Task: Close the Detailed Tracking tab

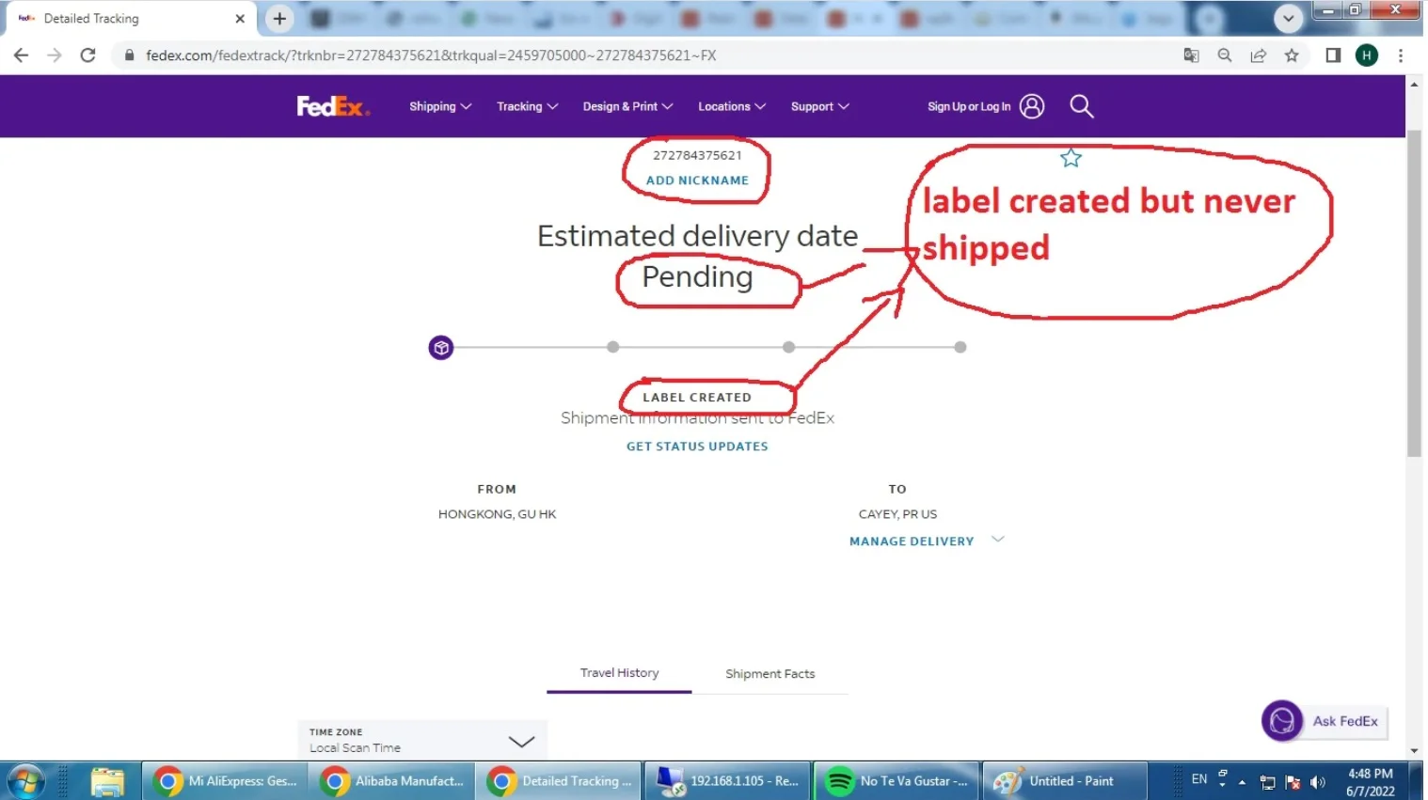Action: 240,18
